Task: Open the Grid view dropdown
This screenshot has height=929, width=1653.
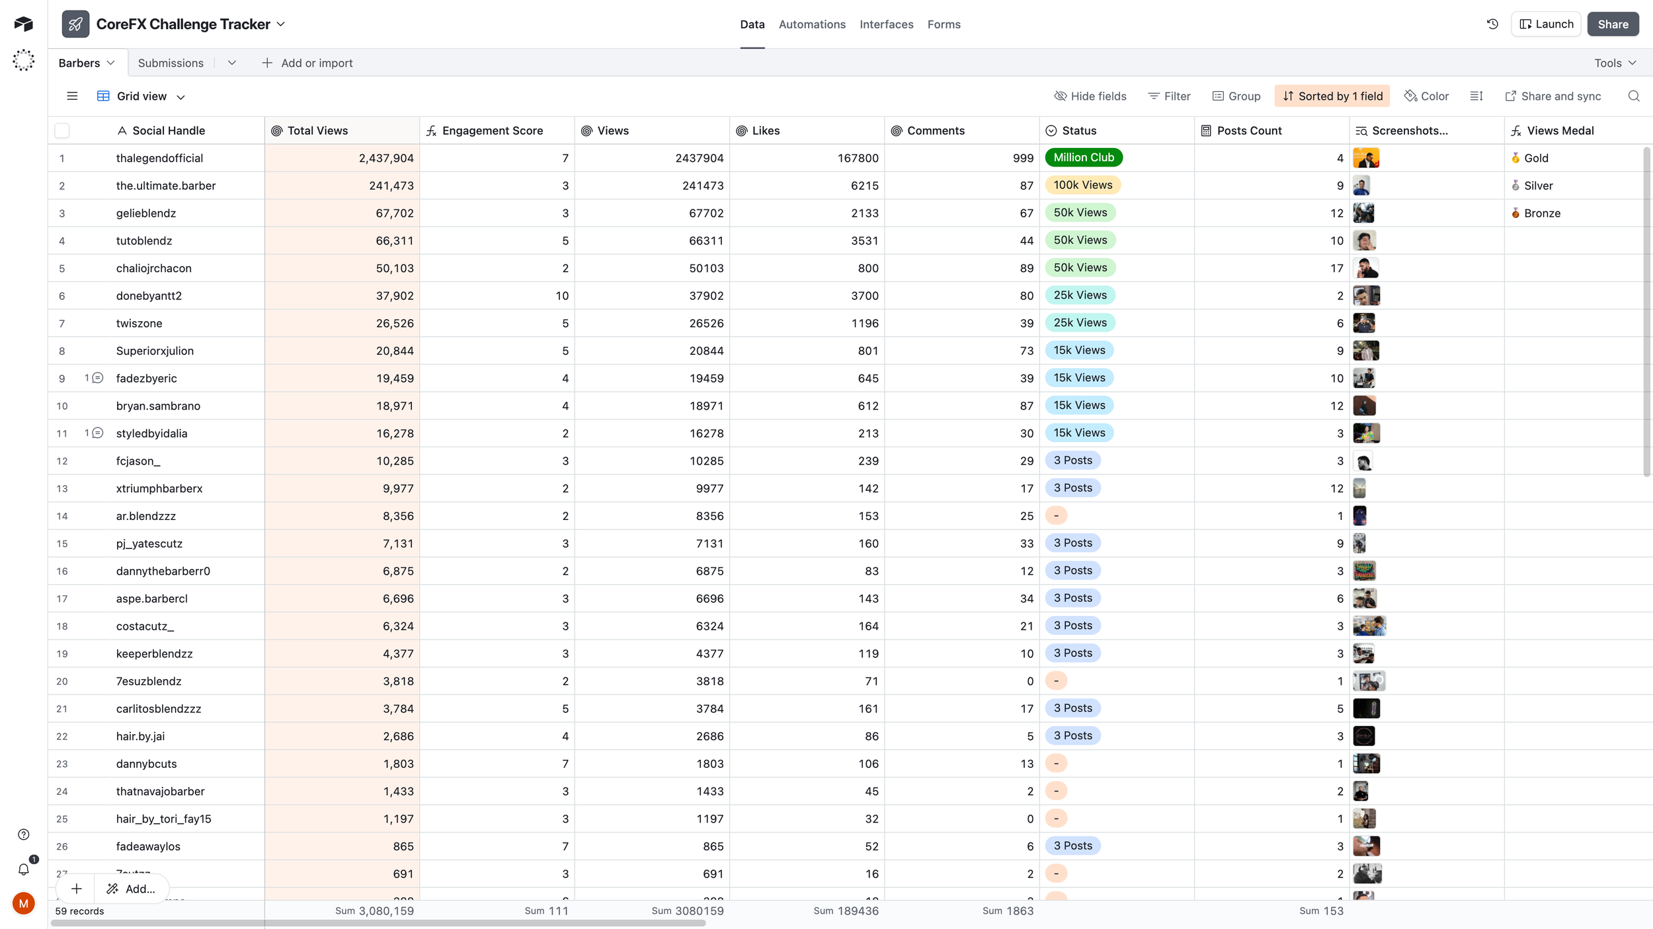Action: (x=141, y=96)
